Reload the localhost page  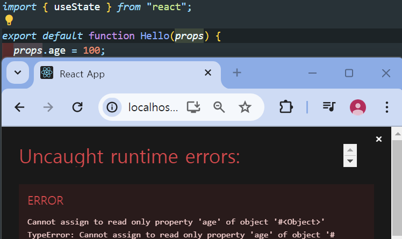77,107
